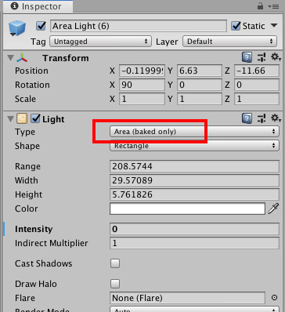Screen dimensions: 285x312
Task: Edit the Indirect Multiplier field
Action: pyautogui.click(x=194, y=243)
